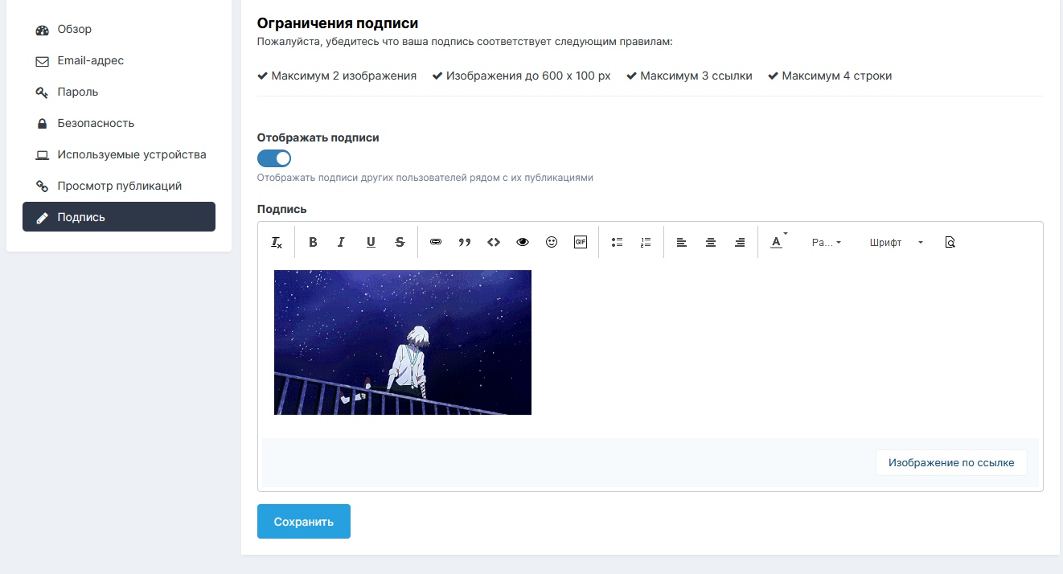
Task: Insert a code block
Action: 494,242
